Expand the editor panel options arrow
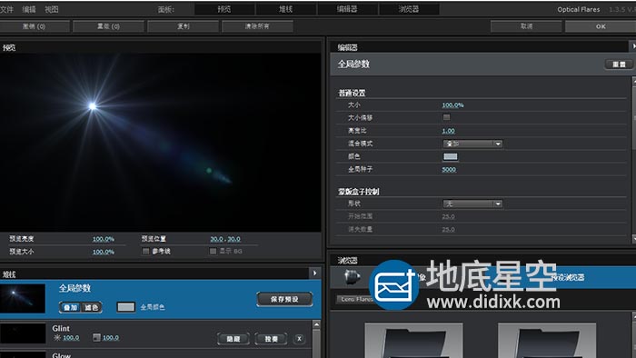This screenshot has height=358, width=636. (633, 46)
